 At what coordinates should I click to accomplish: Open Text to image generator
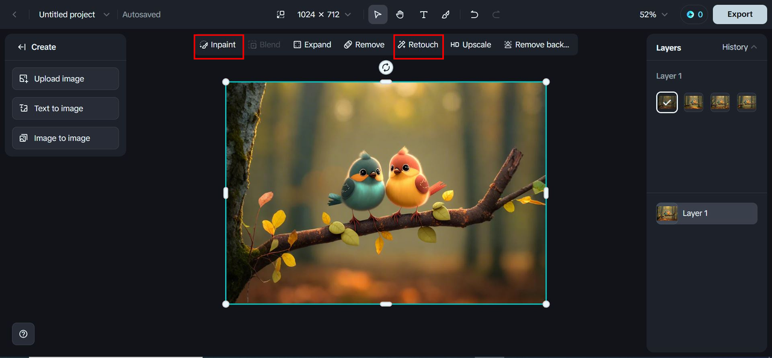point(65,108)
